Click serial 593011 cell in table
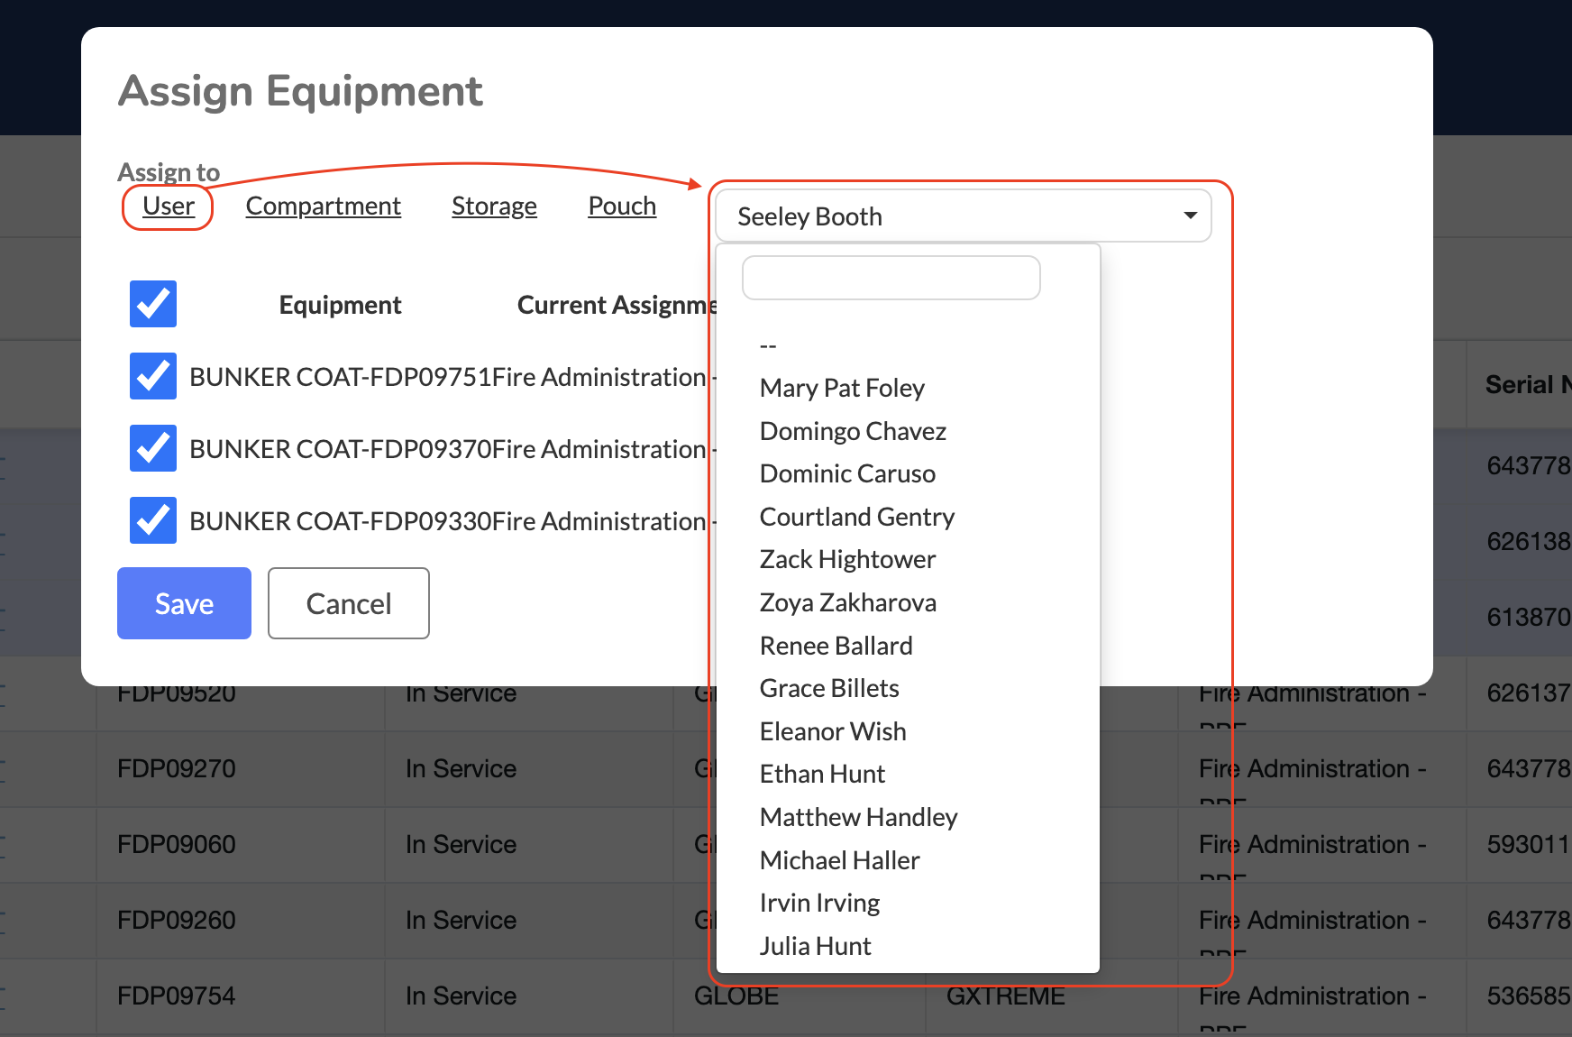1572x1037 pixels. coord(1529,844)
